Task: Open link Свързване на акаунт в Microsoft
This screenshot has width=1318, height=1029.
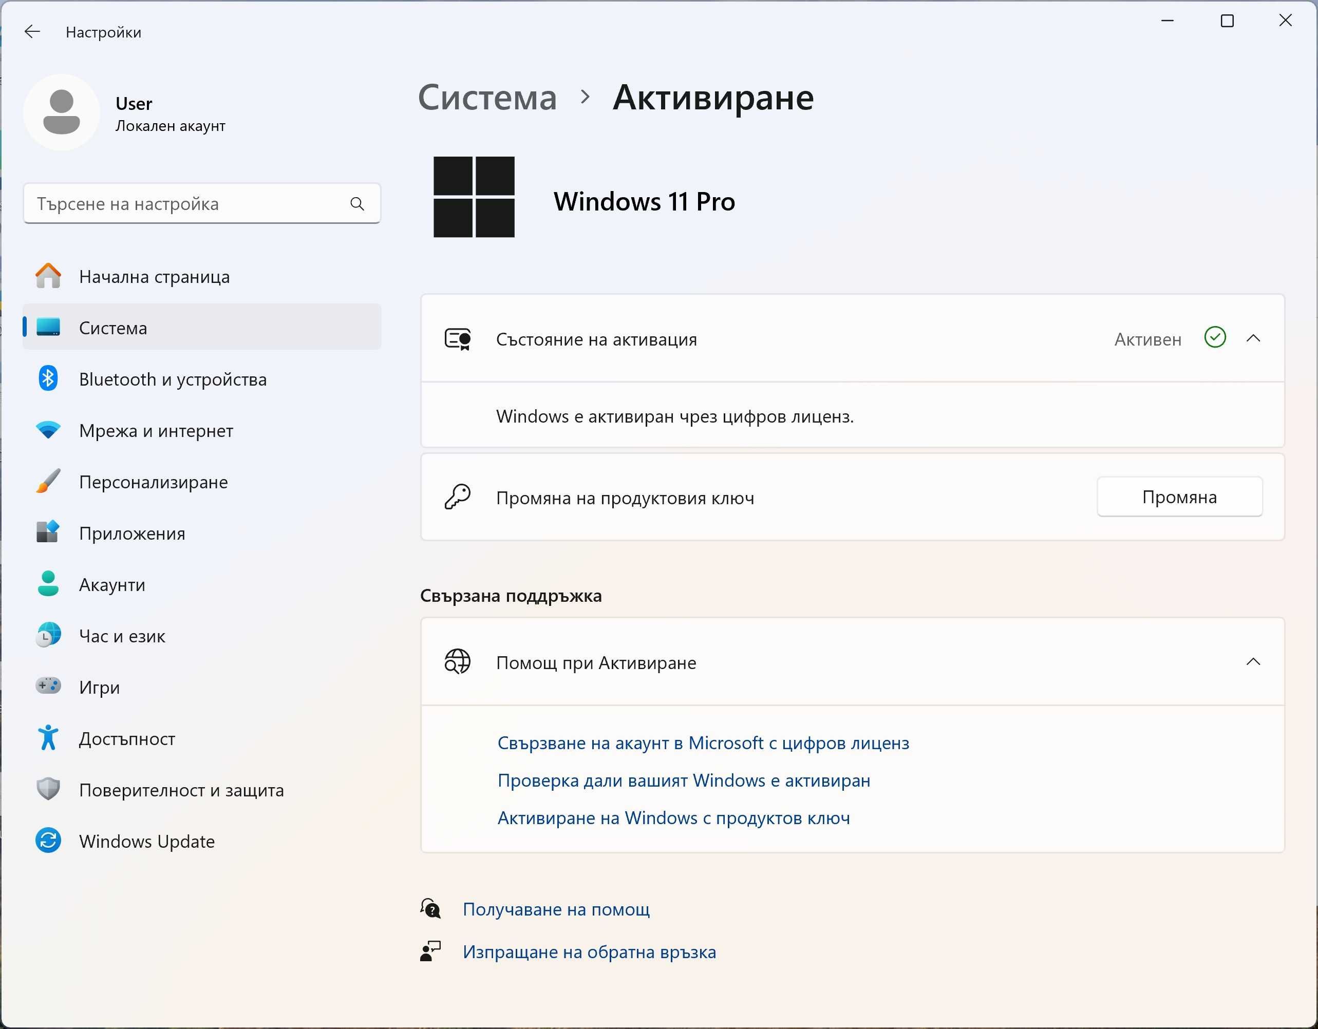Action: point(703,743)
